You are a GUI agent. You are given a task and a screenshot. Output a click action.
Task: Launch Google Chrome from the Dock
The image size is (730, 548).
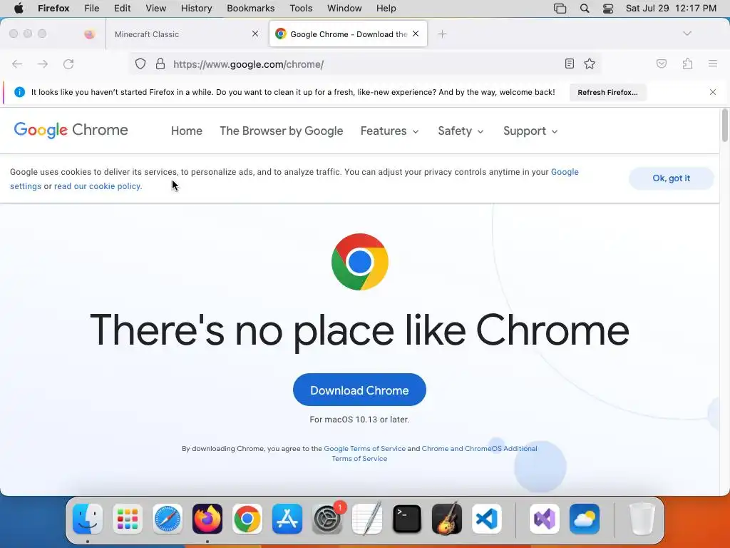point(247,519)
